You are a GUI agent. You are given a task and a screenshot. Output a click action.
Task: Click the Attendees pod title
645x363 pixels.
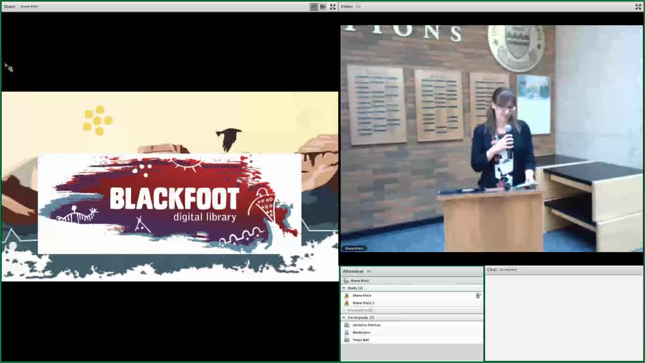(353, 272)
